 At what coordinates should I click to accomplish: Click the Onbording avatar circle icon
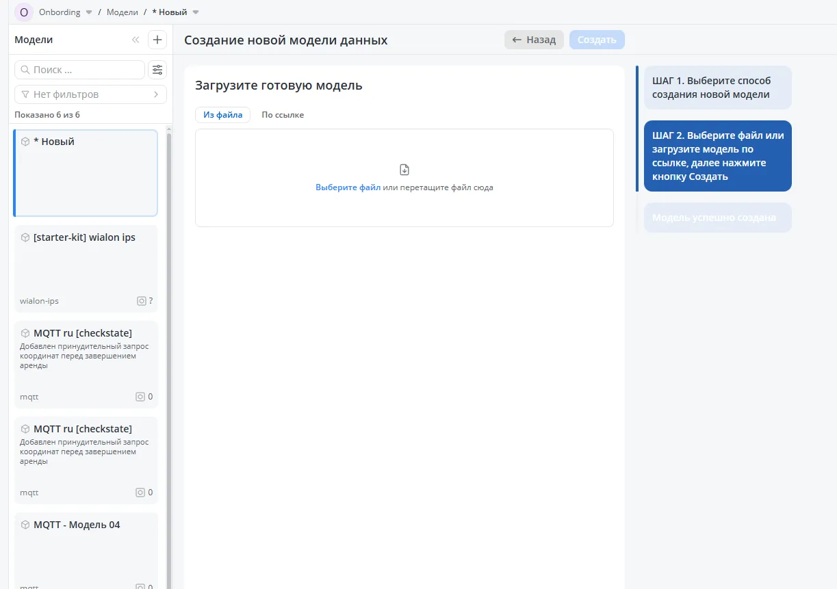24,12
